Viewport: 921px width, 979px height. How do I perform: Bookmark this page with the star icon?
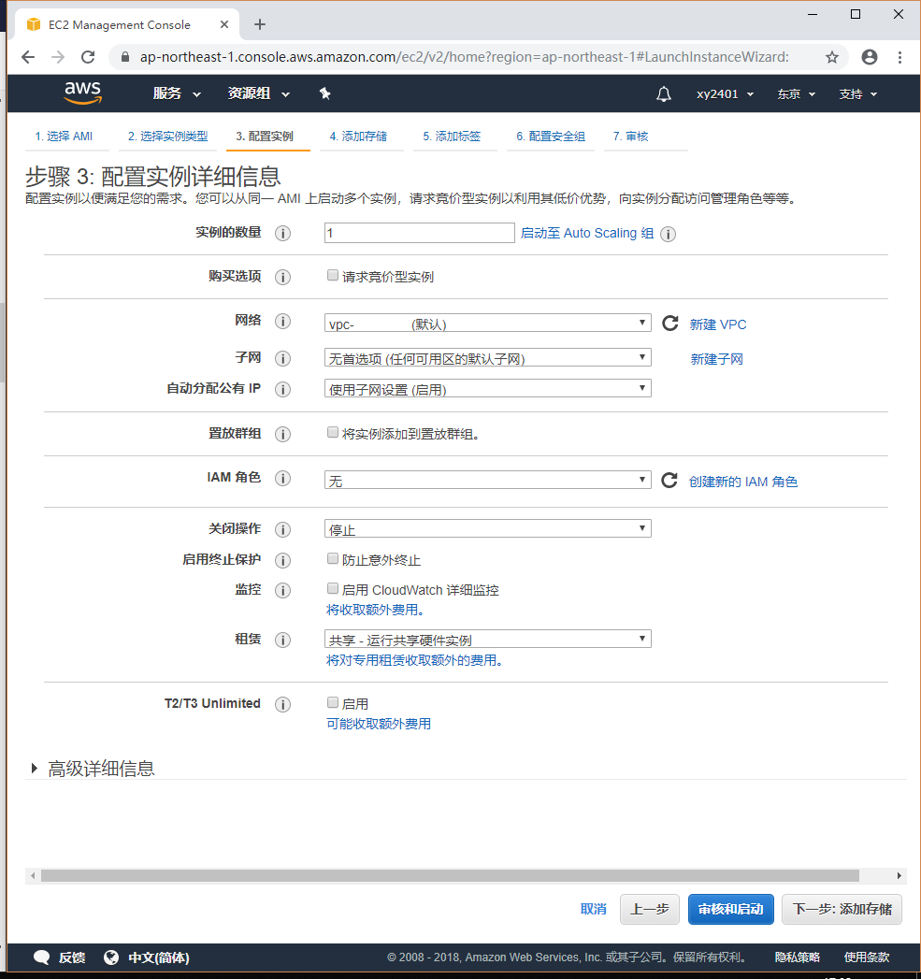[832, 57]
